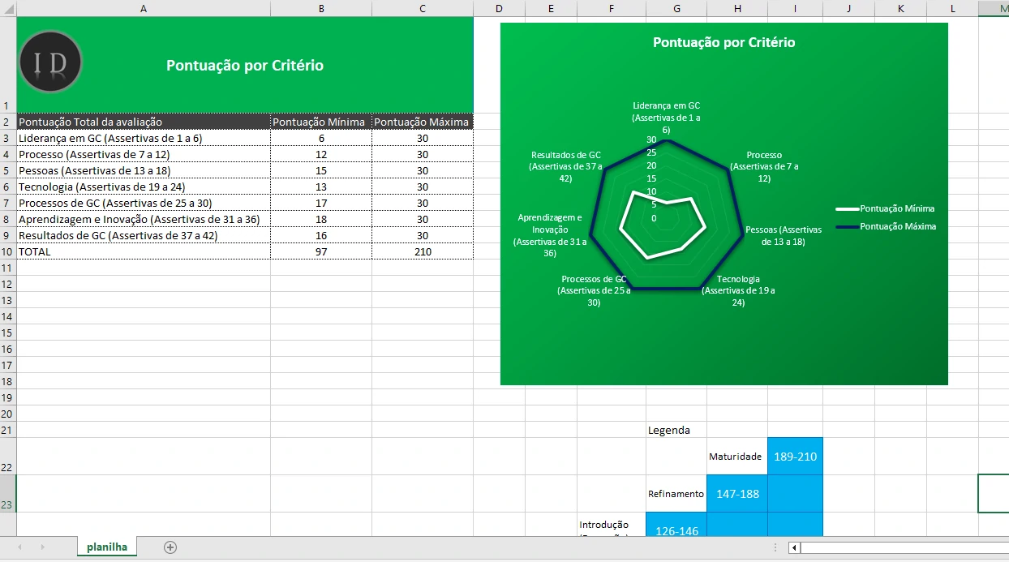Select the blue 147-188 Refinamento cell

(736, 494)
